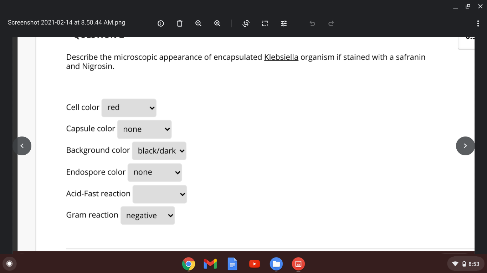This screenshot has height=273, width=487.
Task: Open the crop and resize tool
Action: click(265, 23)
